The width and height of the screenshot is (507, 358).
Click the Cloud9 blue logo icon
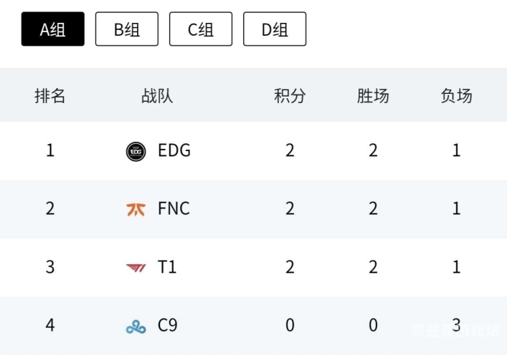click(x=136, y=326)
